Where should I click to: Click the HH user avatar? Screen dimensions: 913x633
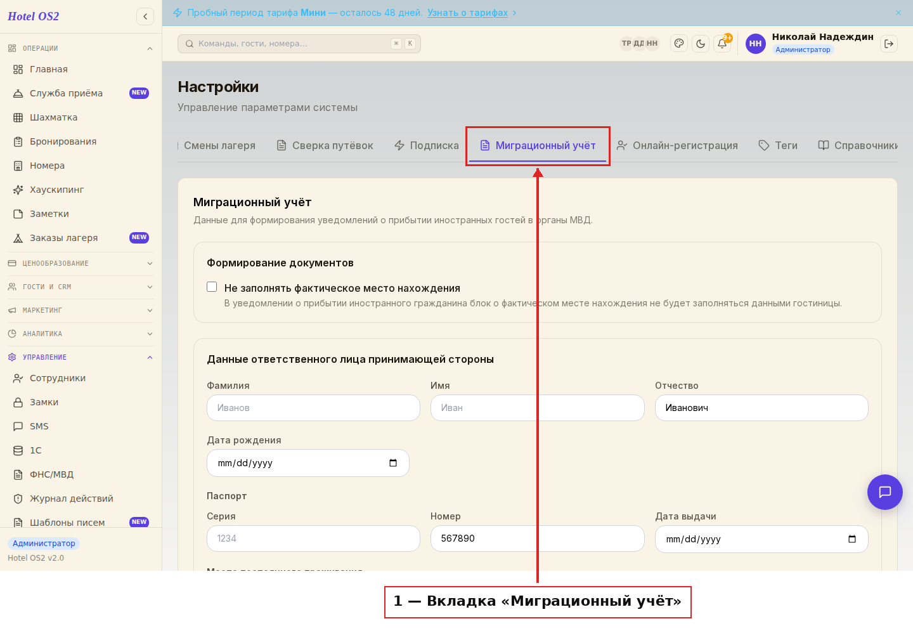point(756,44)
